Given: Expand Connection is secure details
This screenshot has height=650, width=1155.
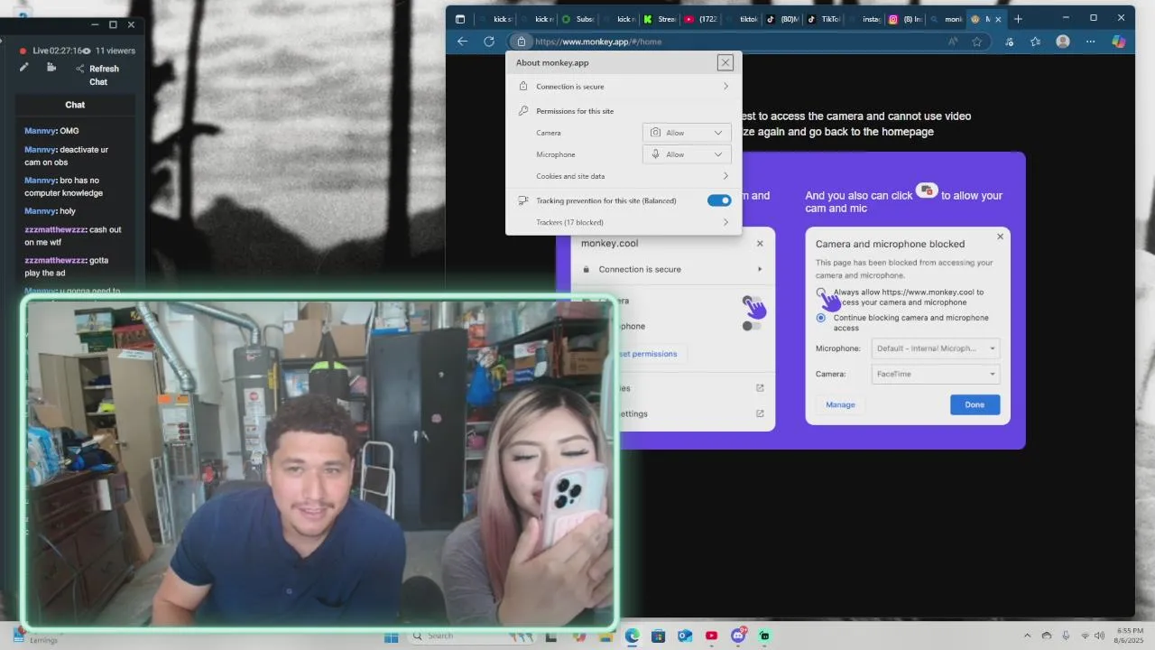Looking at the screenshot, I should coord(624,87).
